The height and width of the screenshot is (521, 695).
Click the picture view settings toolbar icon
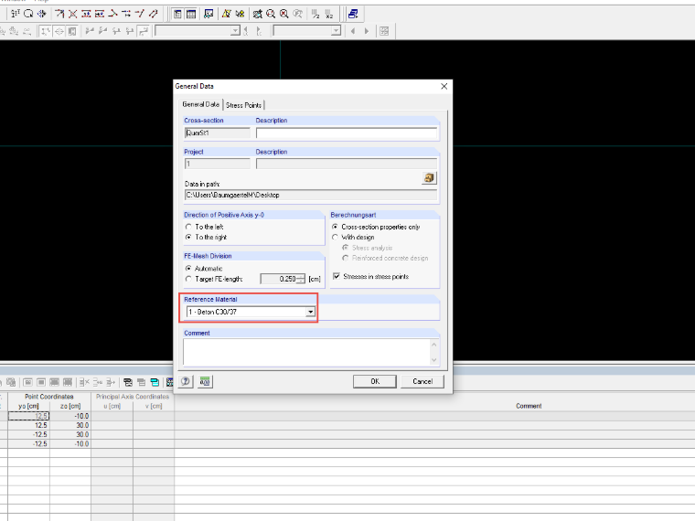point(208,14)
